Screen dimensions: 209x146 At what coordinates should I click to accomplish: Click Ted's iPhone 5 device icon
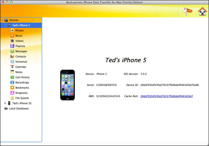pos(9,25)
